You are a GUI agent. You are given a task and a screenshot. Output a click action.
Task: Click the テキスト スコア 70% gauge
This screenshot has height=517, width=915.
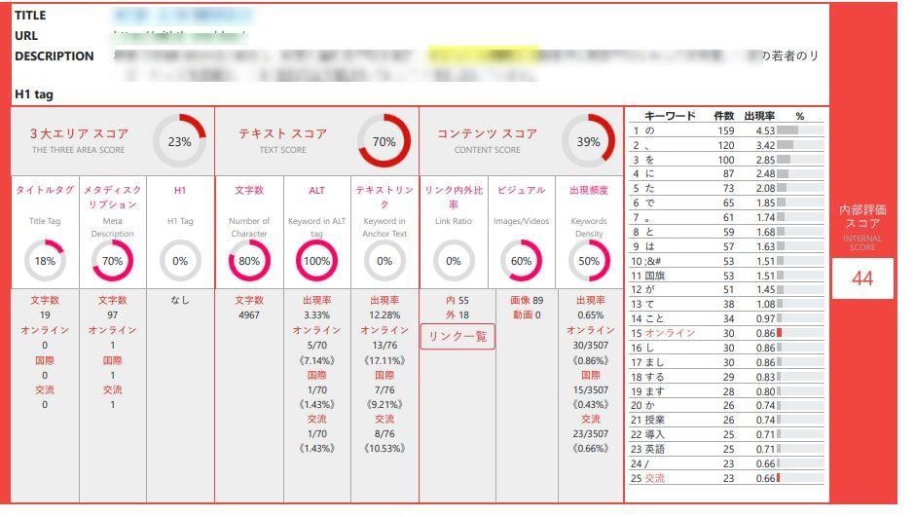point(384,141)
